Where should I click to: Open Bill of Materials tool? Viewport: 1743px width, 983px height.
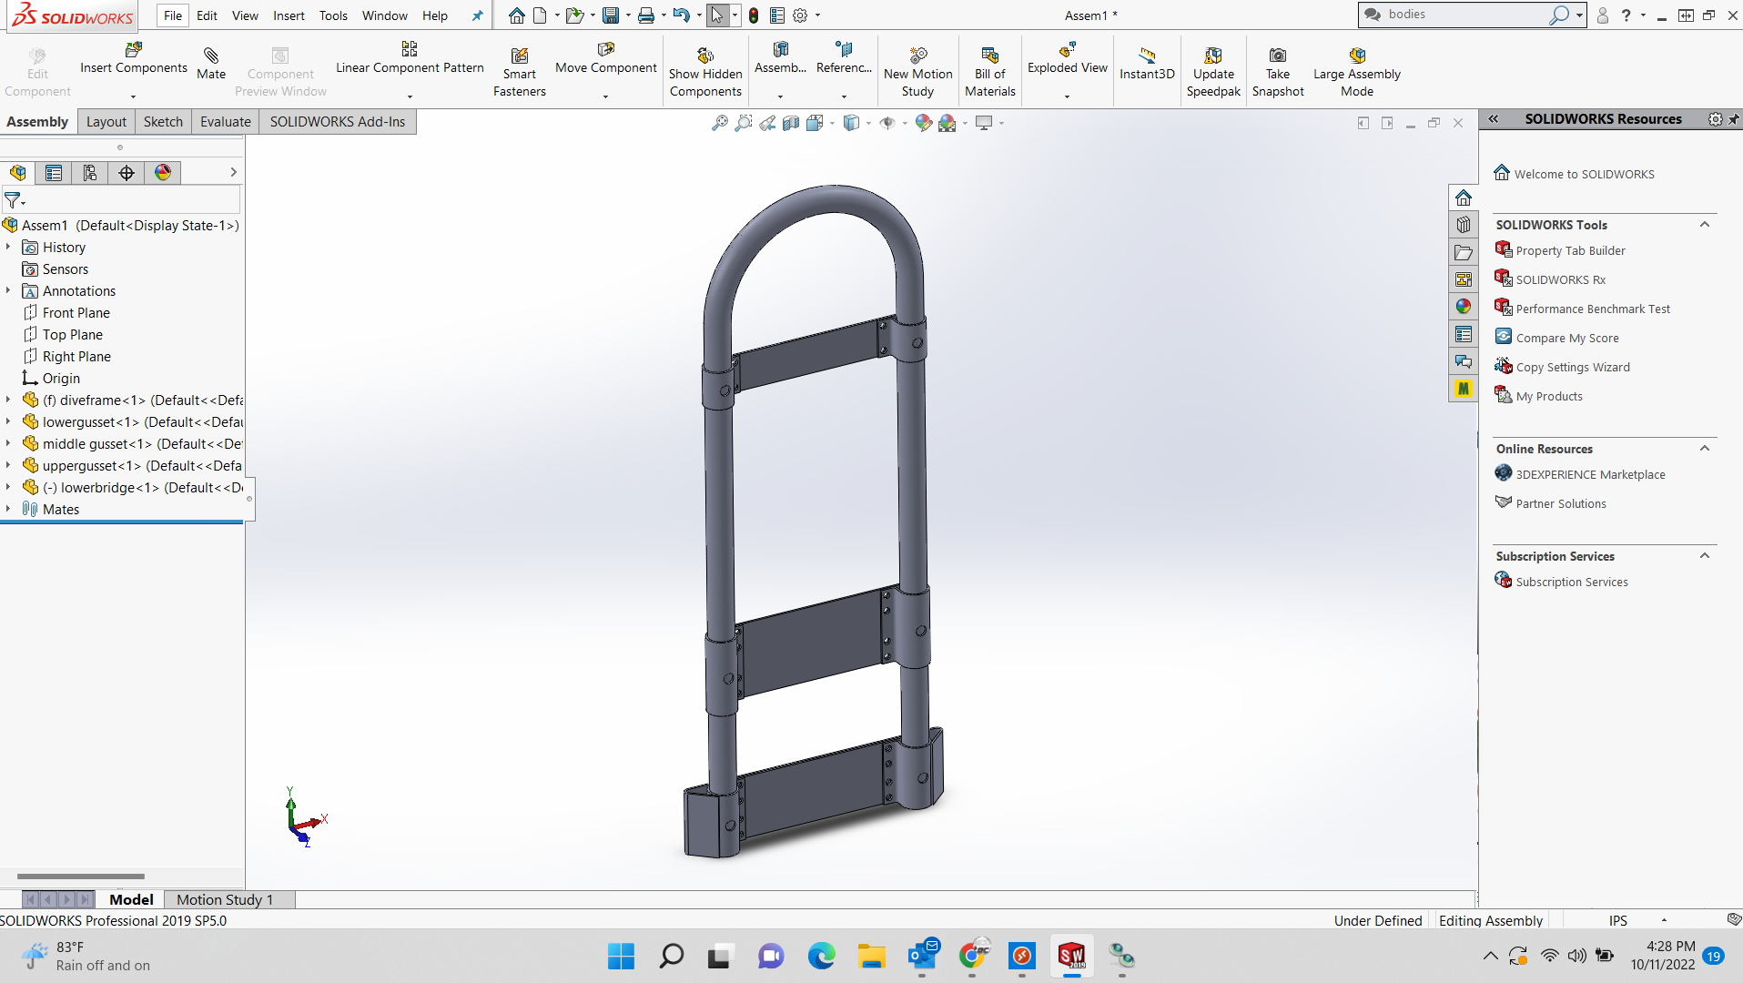tap(990, 72)
